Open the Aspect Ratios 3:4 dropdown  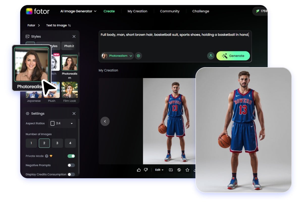pyautogui.click(x=62, y=123)
